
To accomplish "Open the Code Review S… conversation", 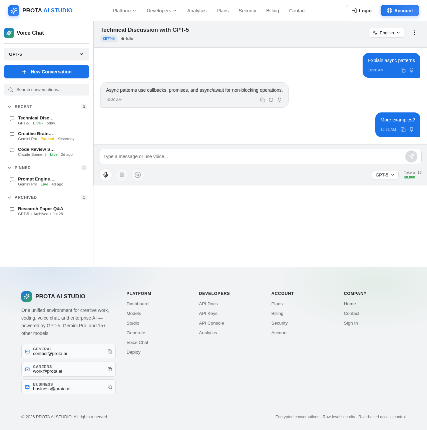I will 46,152.
